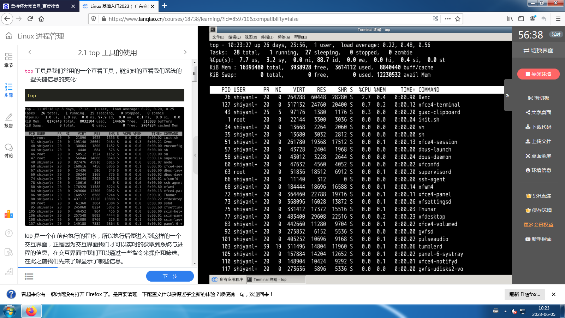Image resolution: width=565 pixels, height=318 pixels.
Task: Open the 编辑 menu in terminal
Action: [x=234, y=37]
